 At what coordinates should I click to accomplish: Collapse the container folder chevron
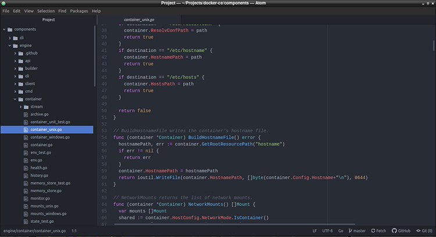(x=15, y=99)
